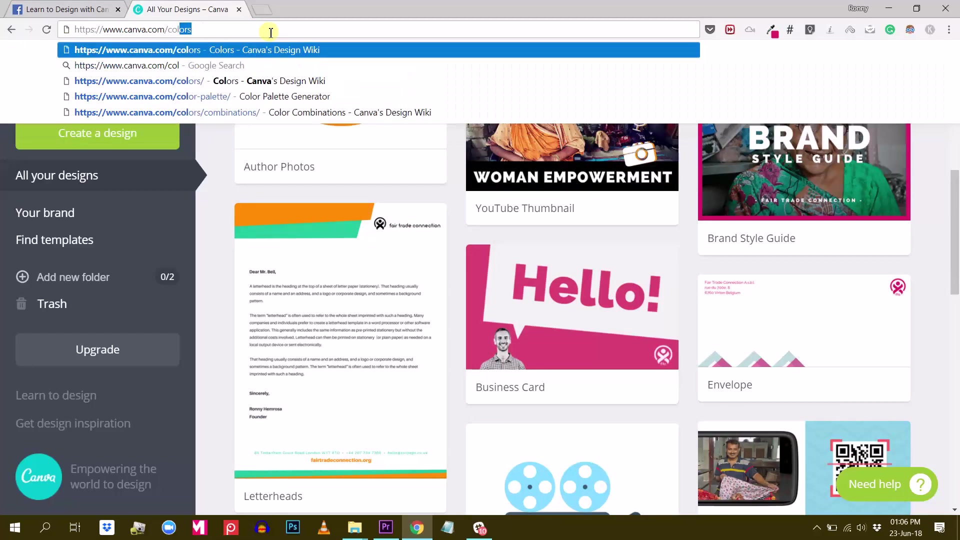Open the Zoom app from taskbar
The image size is (960, 540).
(x=168, y=527)
